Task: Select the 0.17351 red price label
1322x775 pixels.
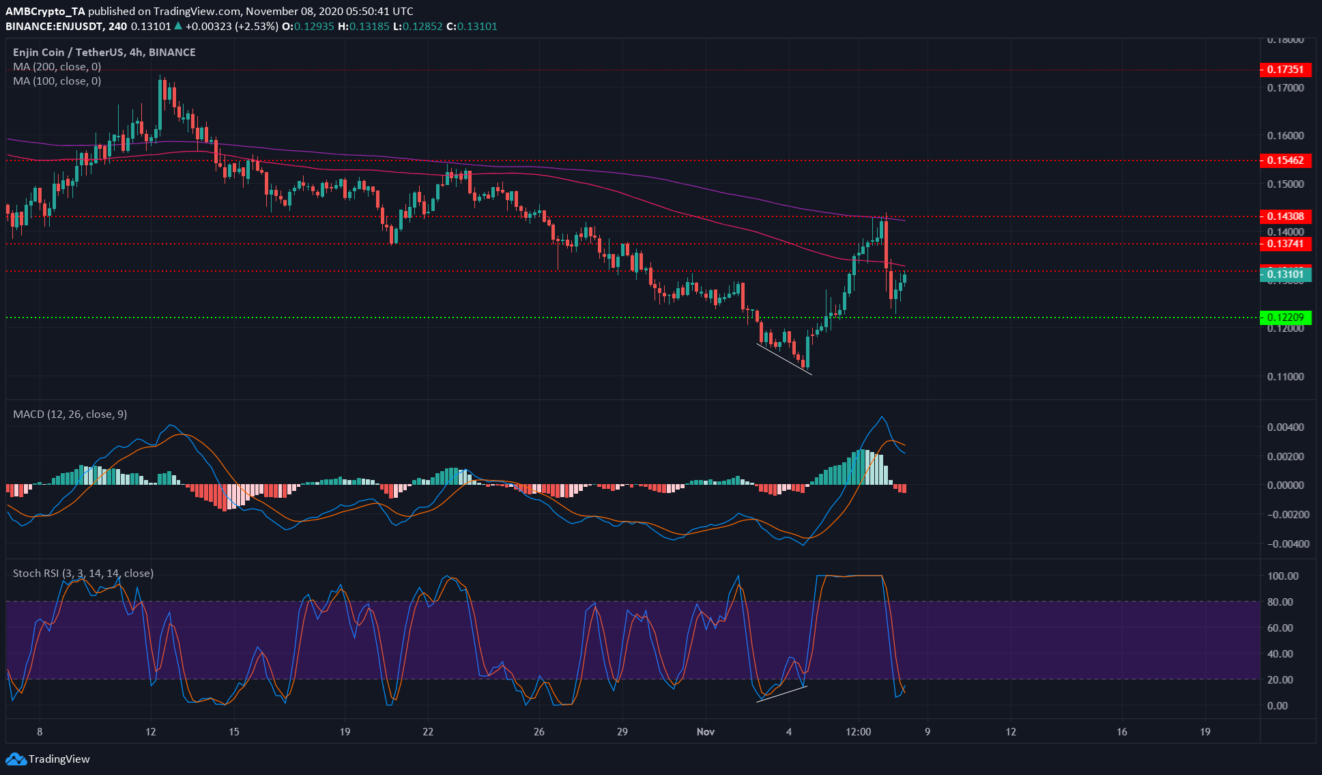Action: point(1285,70)
